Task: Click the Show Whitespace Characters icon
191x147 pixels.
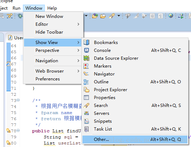Action: 161,16
